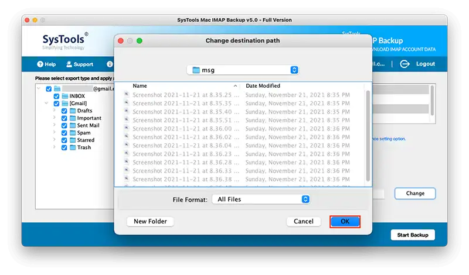The image size is (469, 275).
Task: Click the msg folder icon in path selector
Action: point(196,70)
